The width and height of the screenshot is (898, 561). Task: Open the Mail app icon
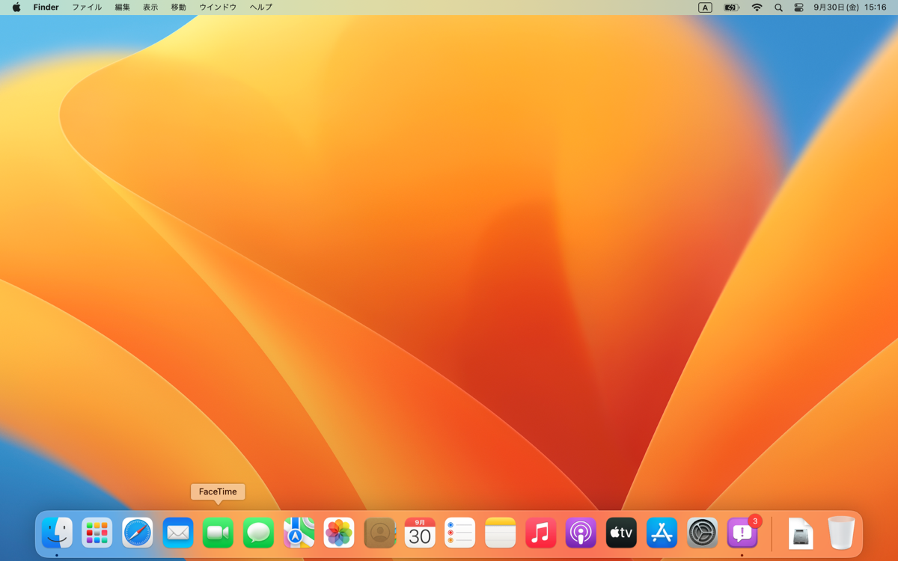pos(178,533)
